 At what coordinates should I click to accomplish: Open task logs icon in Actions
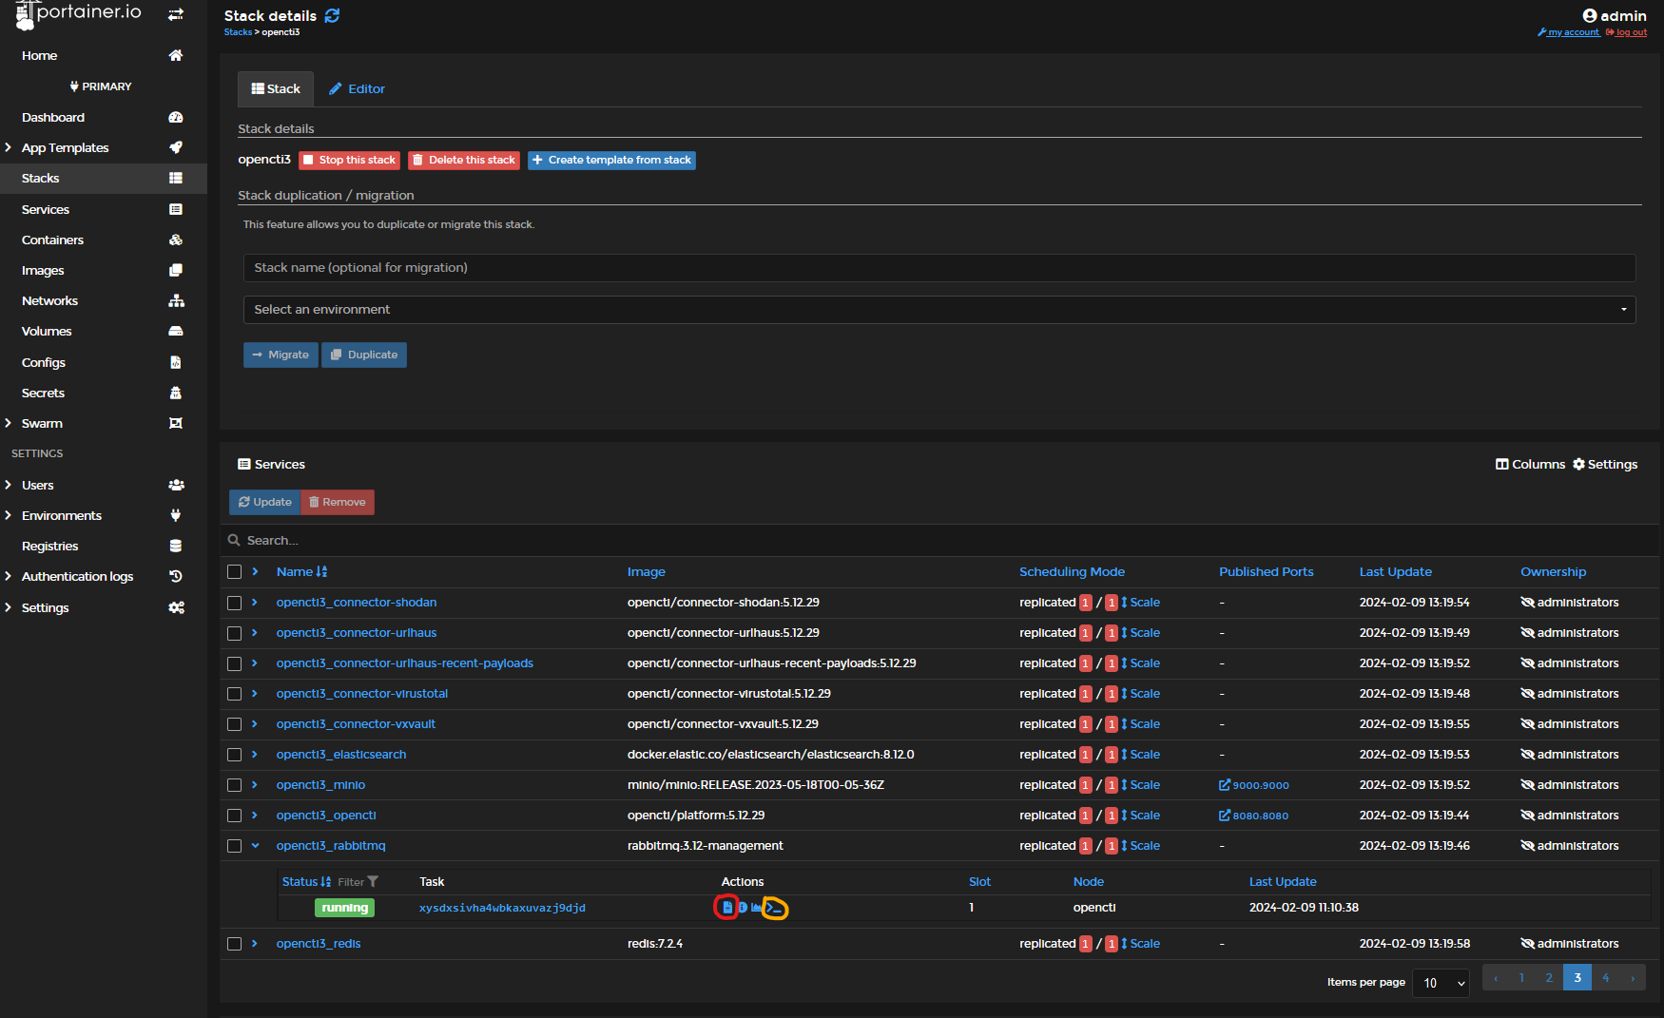(726, 908)
